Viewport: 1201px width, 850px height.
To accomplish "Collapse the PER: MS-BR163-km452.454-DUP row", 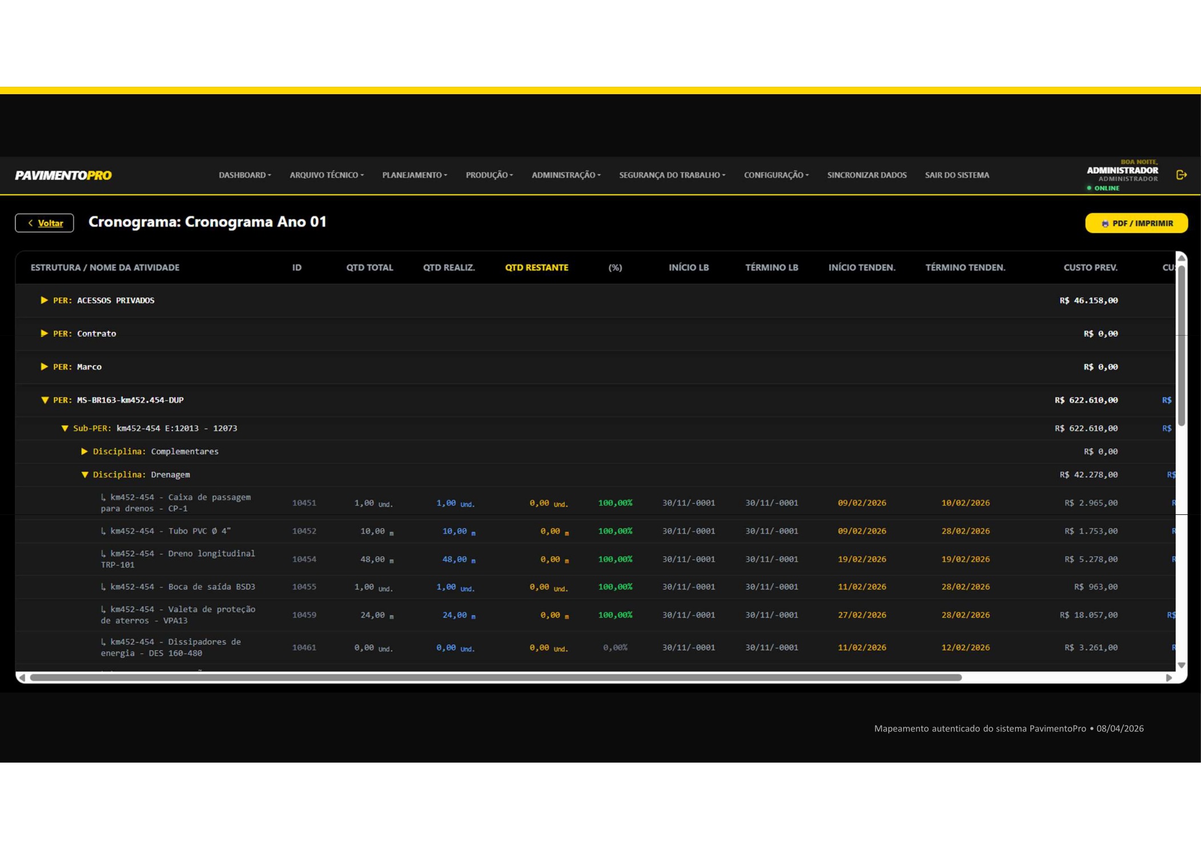I will 45,400.
